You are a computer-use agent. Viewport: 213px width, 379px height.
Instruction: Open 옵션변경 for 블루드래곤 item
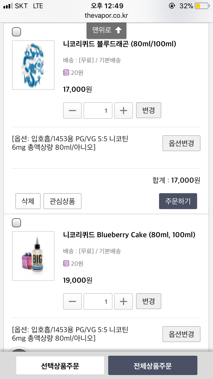(x=181, y=143)
